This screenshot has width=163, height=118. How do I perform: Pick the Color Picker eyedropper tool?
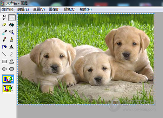pos(4,32)
